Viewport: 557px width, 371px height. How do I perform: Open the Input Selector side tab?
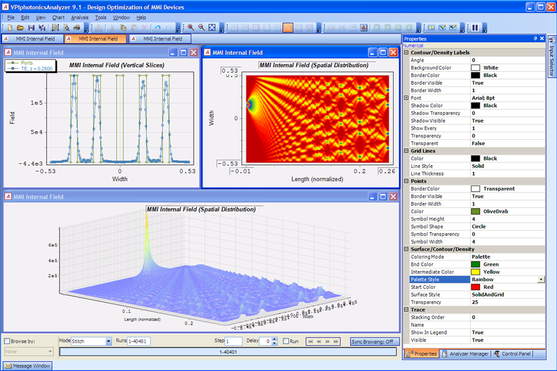(551, 57)
